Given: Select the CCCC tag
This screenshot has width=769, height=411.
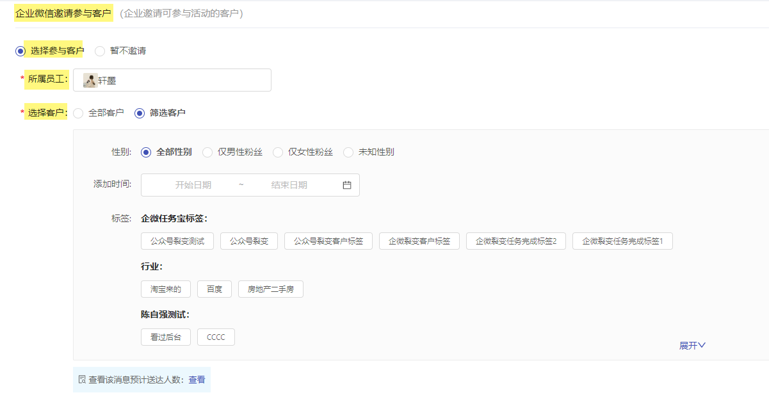Looking at the screenshot, I should tap(216, 337).
